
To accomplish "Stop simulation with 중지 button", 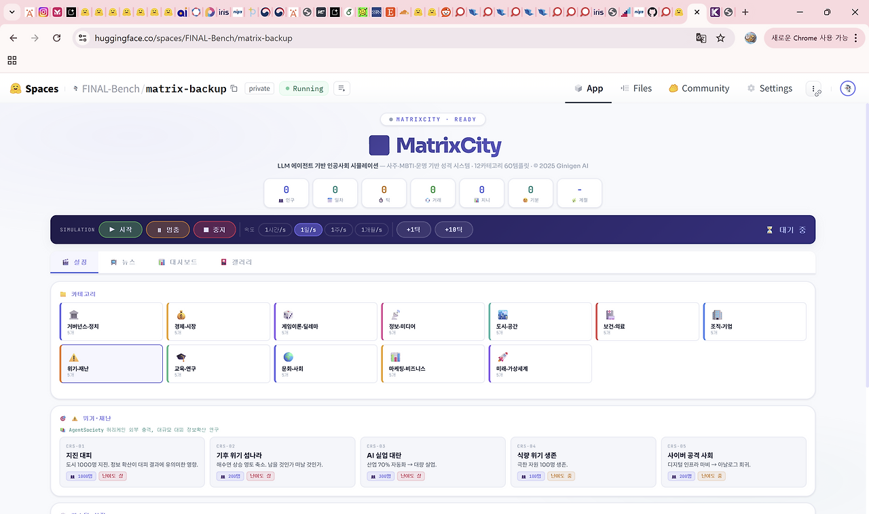I will [x=215, y=230].
